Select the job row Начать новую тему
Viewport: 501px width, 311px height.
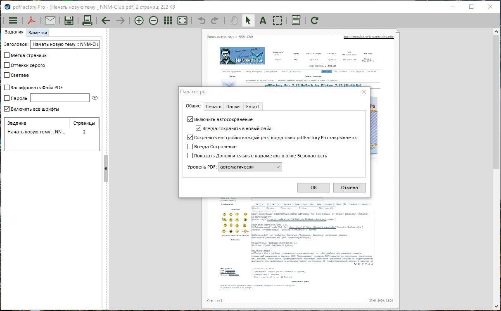(52, 132)
